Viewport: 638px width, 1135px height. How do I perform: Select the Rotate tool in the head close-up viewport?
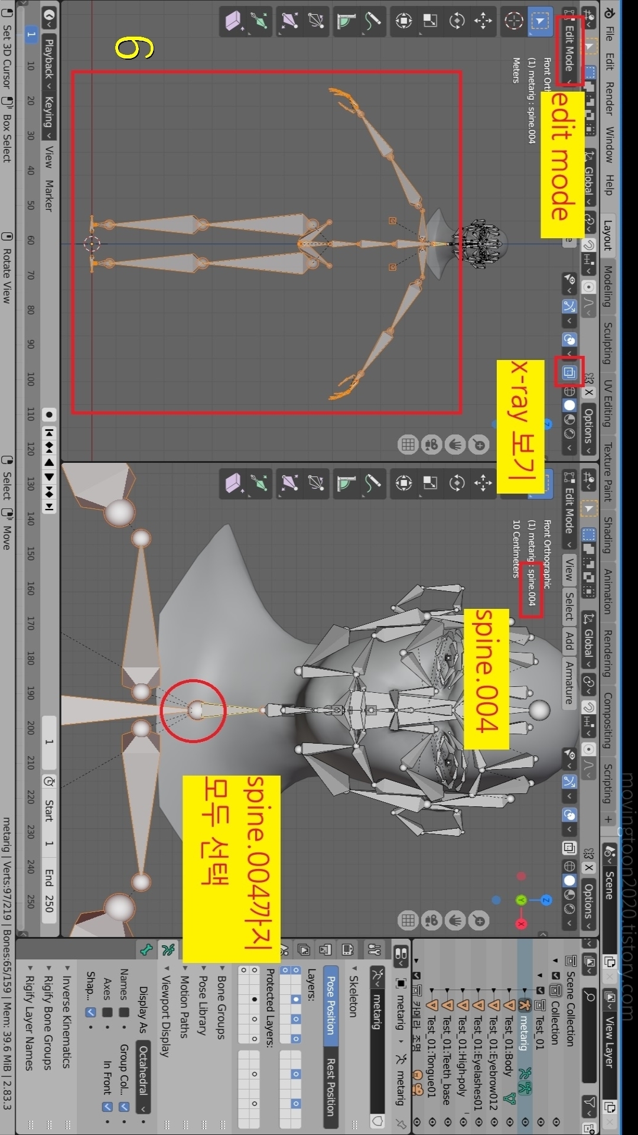(457, 483)
